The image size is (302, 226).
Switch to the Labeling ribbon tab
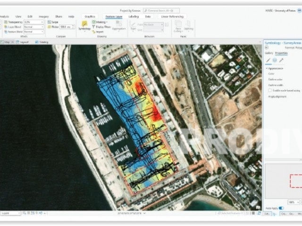[133, 16]
